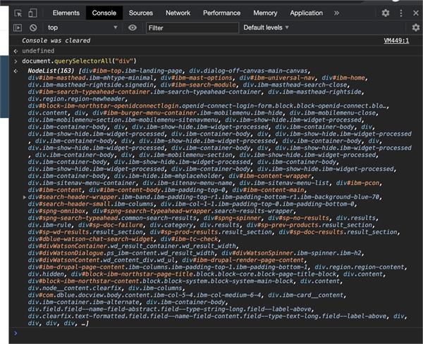This screenshot has height=344, width=423.
Task: Open the Performance tab
Action: (x=221, y=13)
